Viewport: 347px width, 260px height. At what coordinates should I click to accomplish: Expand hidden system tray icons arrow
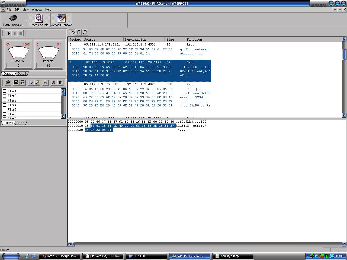point(307,256)
